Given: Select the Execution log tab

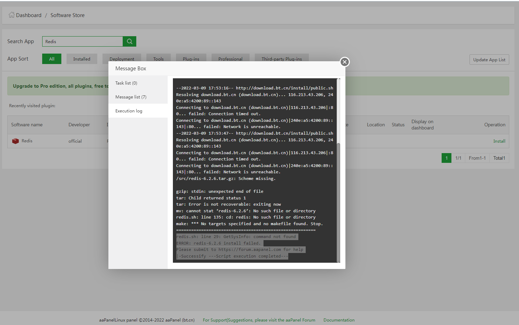Looking at the screenshot, I should tap(129, 111).
